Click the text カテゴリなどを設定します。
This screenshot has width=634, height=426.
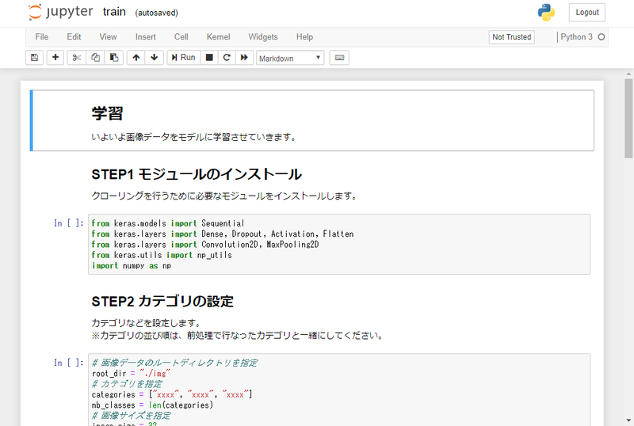147,323
